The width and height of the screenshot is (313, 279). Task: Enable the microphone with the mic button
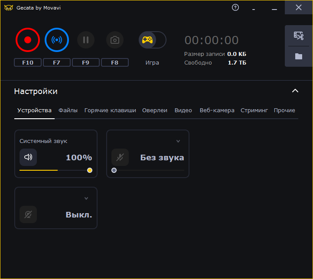(120, 157)
